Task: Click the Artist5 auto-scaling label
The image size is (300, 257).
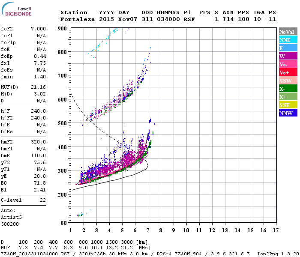Action: (11, 218)
